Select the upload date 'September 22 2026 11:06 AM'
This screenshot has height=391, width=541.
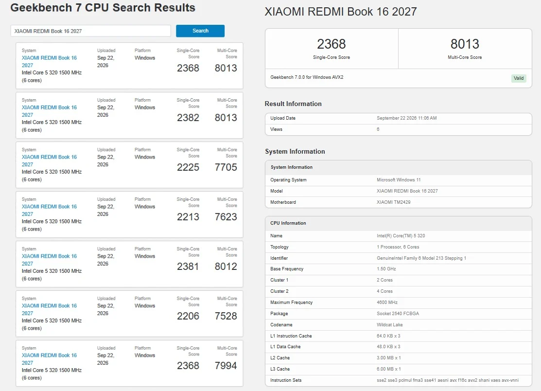406,118
